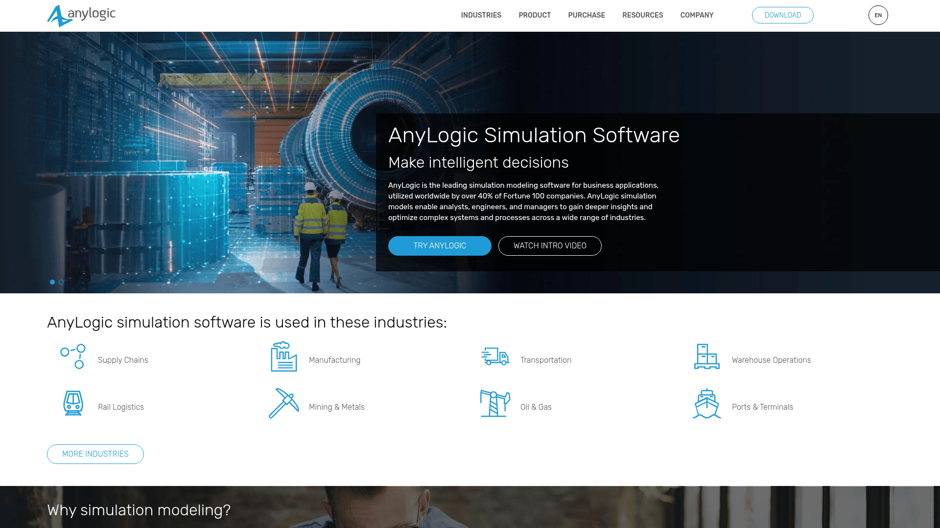
Task: Click the MORE INDUSTRIES button
Action: (x=95, y=454)
